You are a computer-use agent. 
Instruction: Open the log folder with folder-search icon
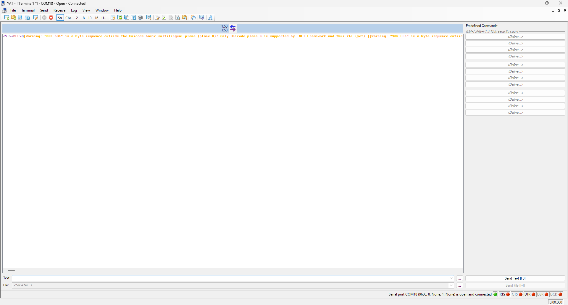click(x=185, y=17)
